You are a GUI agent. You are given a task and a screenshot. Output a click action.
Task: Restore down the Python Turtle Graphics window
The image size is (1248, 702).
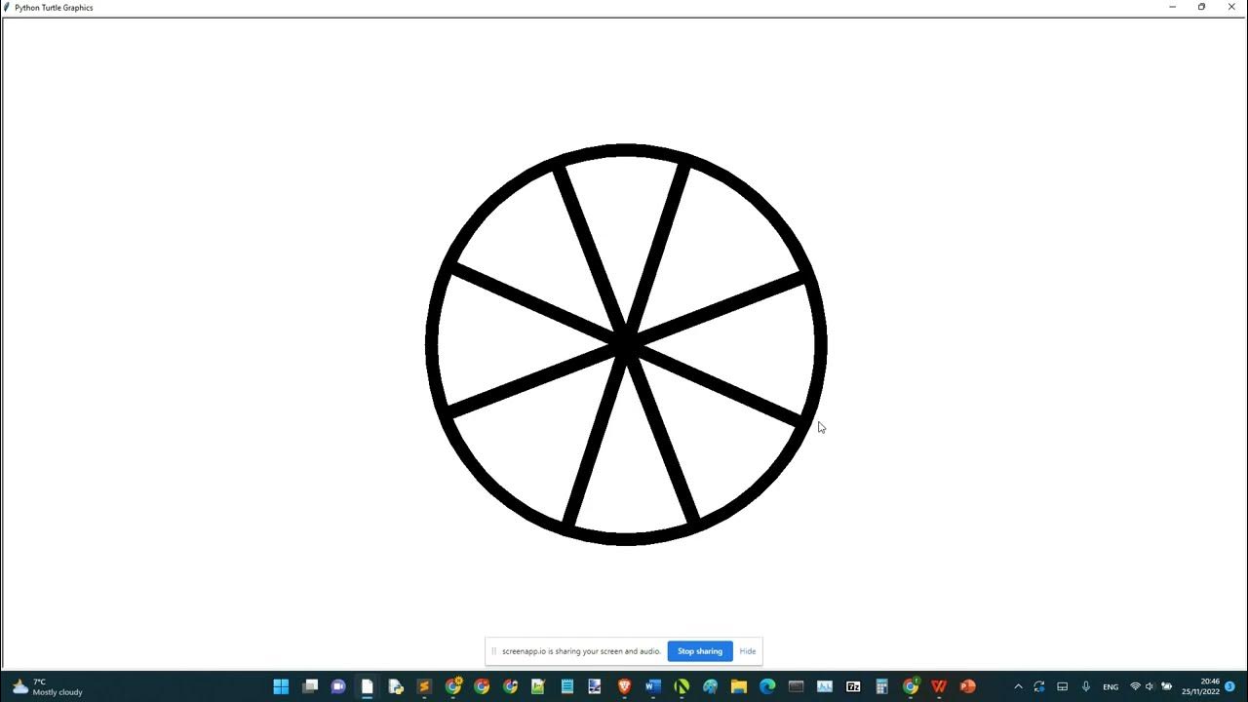(1201, 7)
